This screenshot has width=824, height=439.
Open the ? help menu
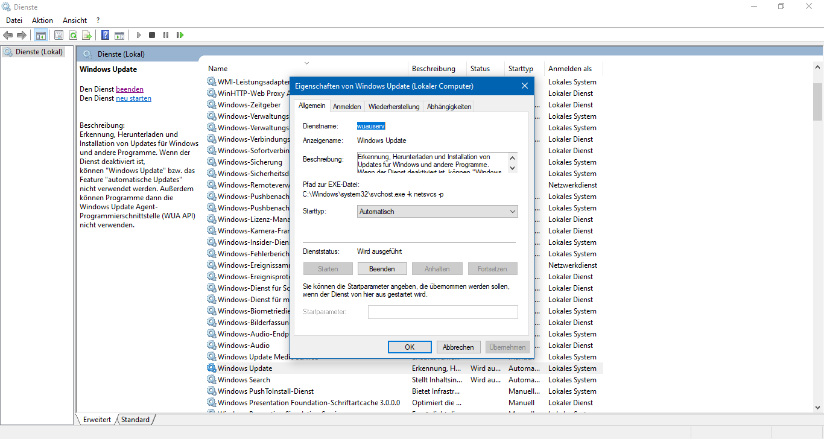[x=98, y=21]
